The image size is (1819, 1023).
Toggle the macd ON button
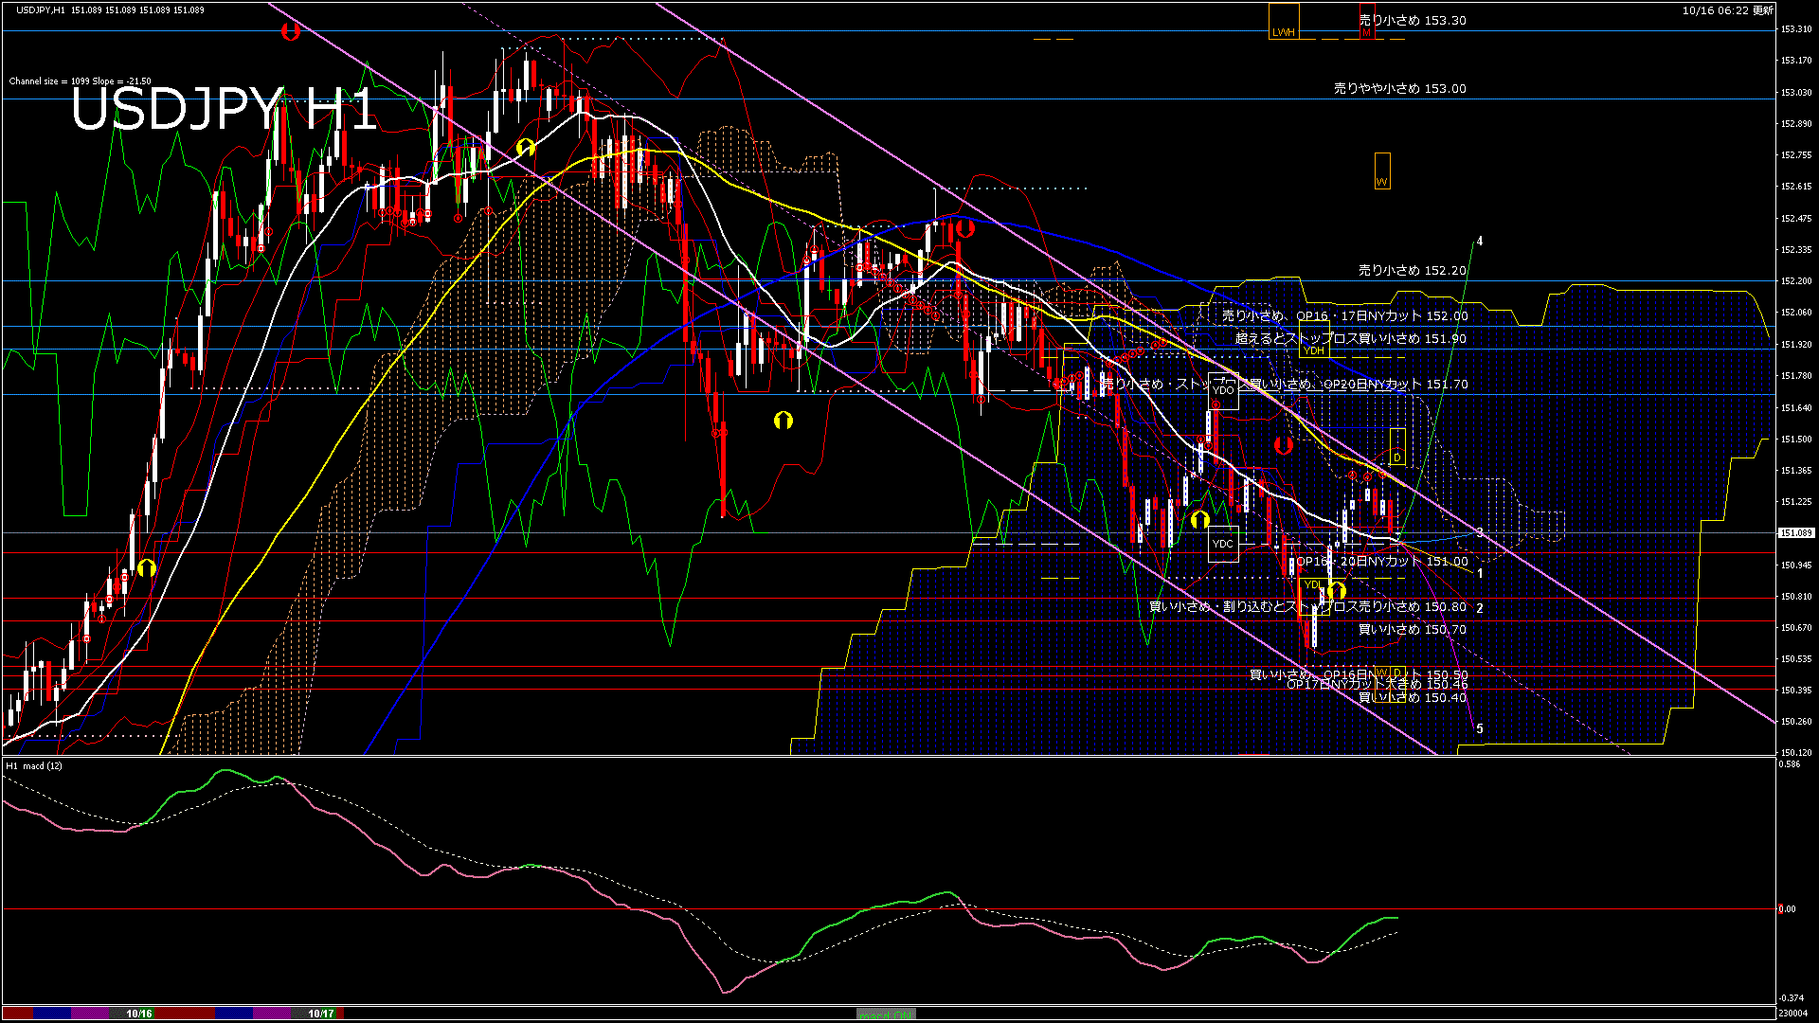click(885, 1014)
